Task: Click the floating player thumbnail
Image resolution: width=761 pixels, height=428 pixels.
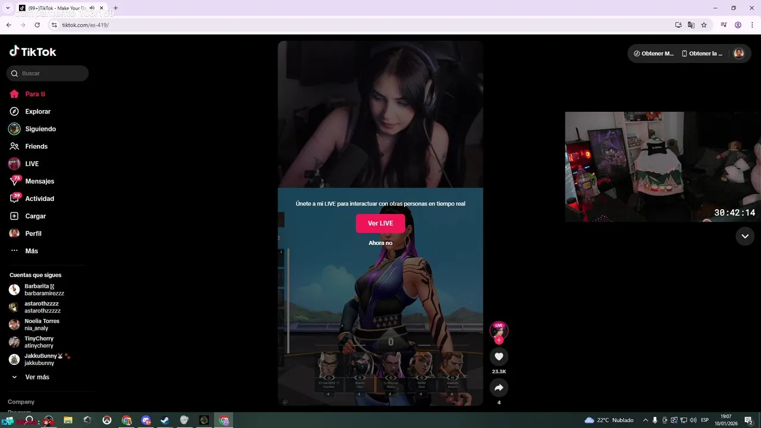Action: pos(663,166)
